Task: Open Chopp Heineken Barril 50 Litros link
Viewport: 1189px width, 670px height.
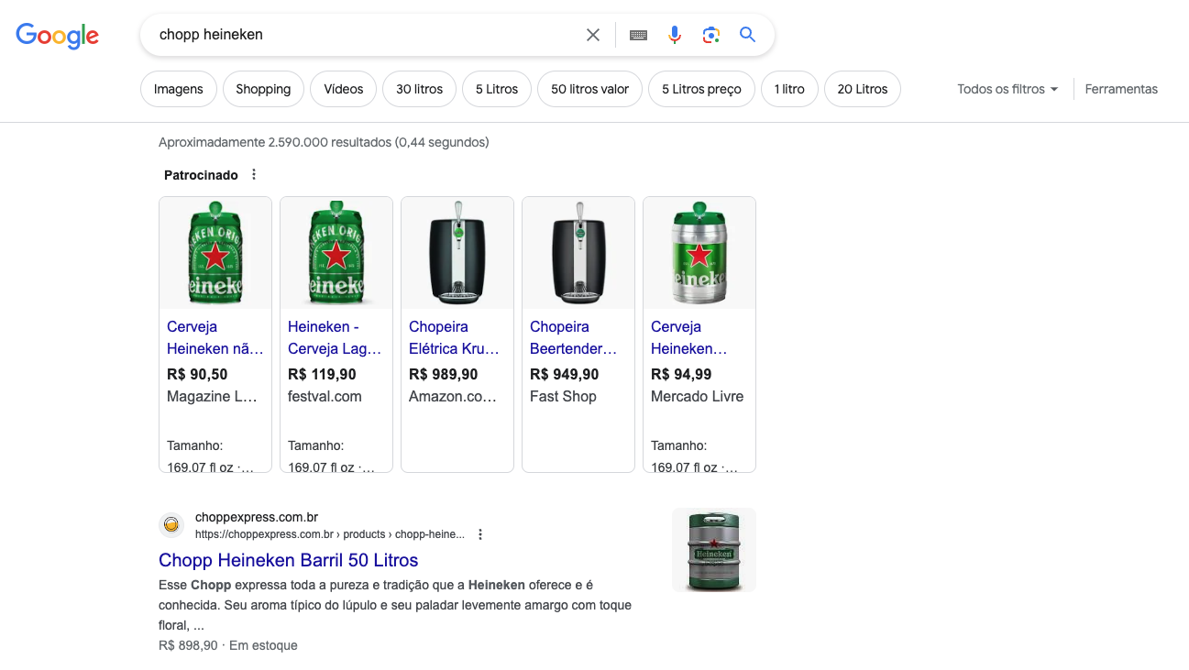Action: pos(288,560)
